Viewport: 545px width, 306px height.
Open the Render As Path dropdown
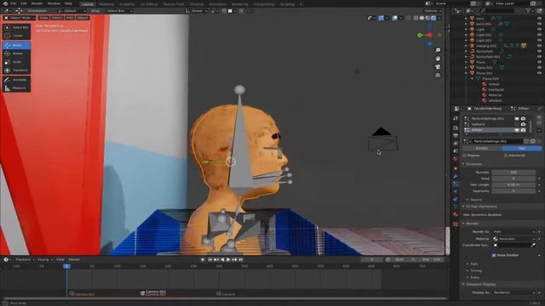coord(514,232)
